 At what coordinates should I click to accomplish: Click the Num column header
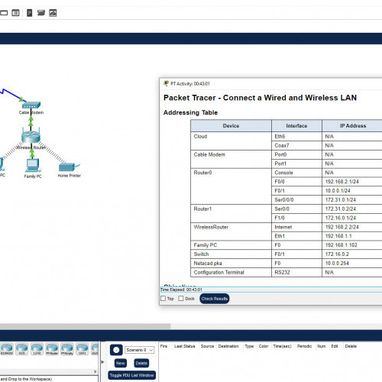point(322,346)
